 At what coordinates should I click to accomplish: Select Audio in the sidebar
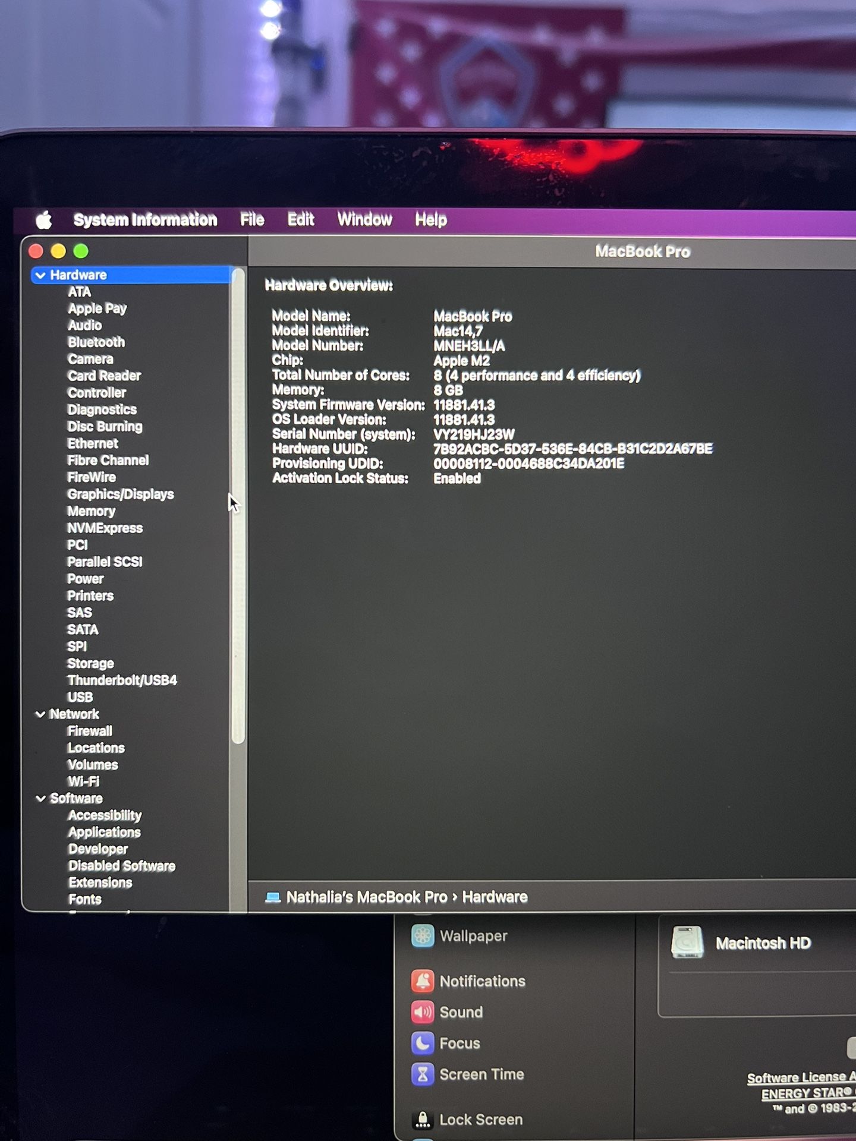click(x=85, y=325)
